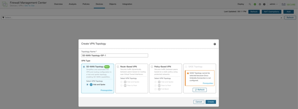Clear the filter using the X icon
The image size is (298, 109).
282,18
